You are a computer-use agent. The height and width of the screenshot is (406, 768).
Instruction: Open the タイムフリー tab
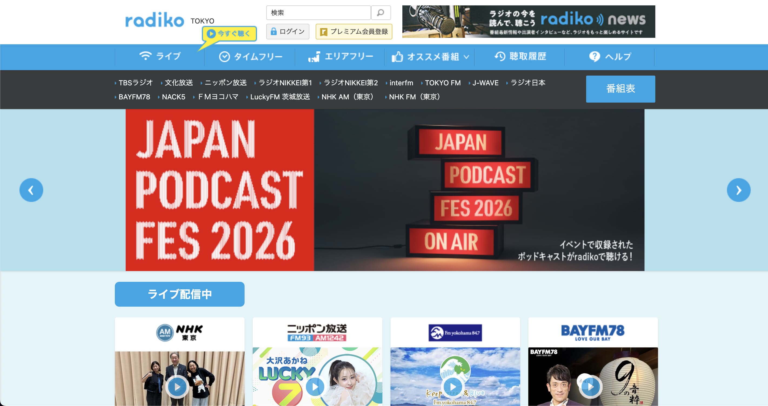pos(251,57)
